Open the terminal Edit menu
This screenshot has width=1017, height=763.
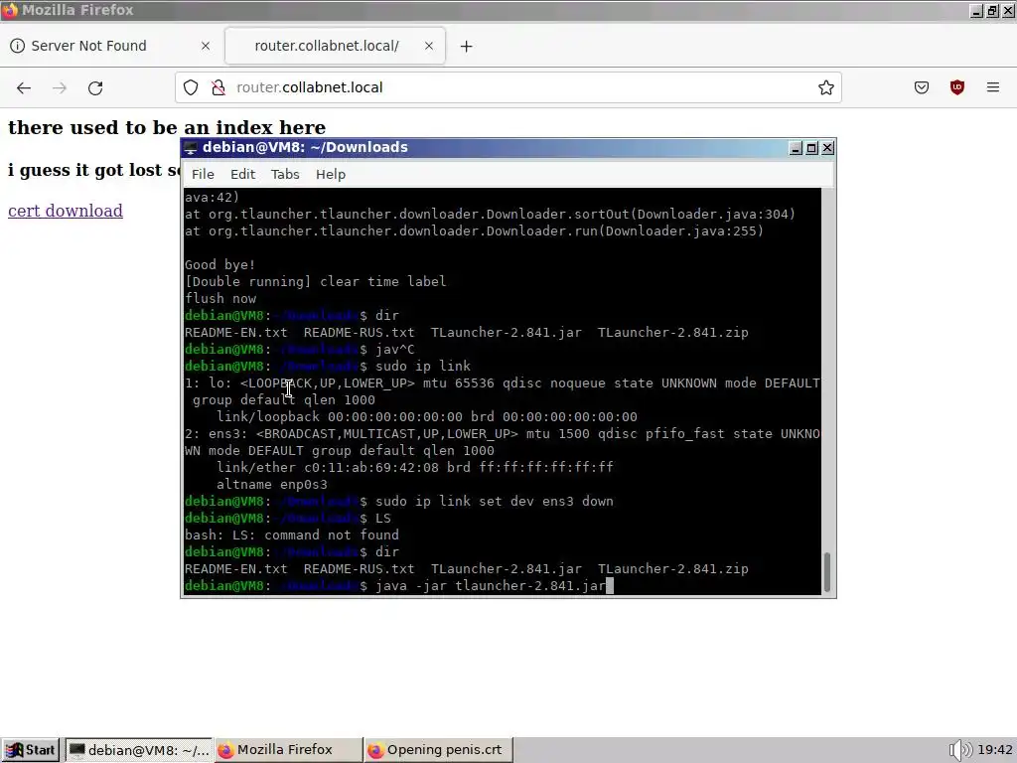[x=242, y=174]
